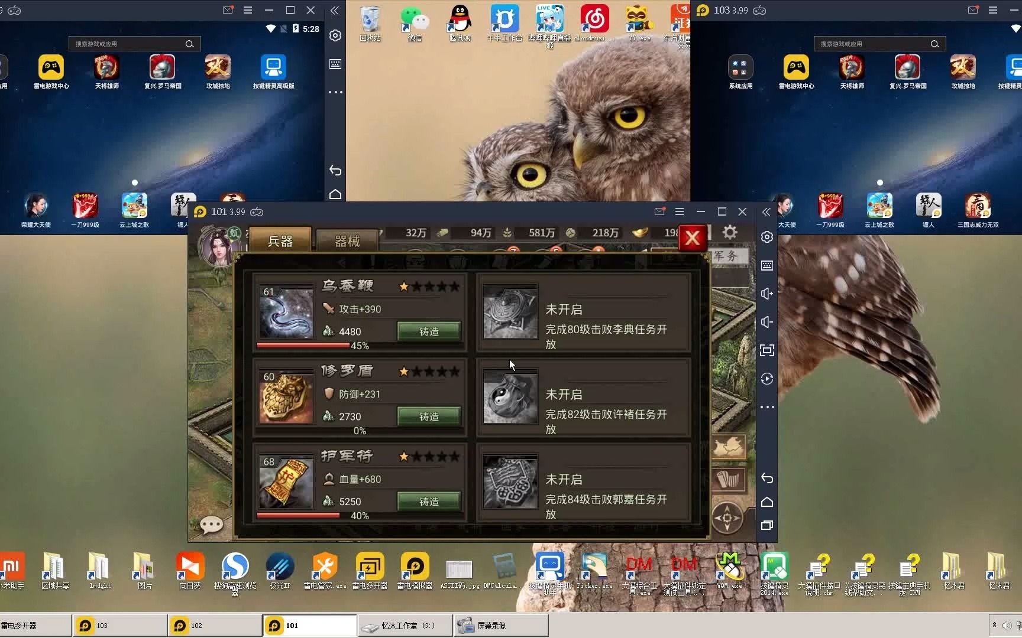Click the player avatar portrait
This screenshot has width=1022, height=638.
click(x=219, y=246)
